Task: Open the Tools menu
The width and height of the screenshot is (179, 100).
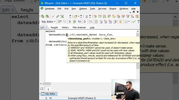Action: point(92,9)
